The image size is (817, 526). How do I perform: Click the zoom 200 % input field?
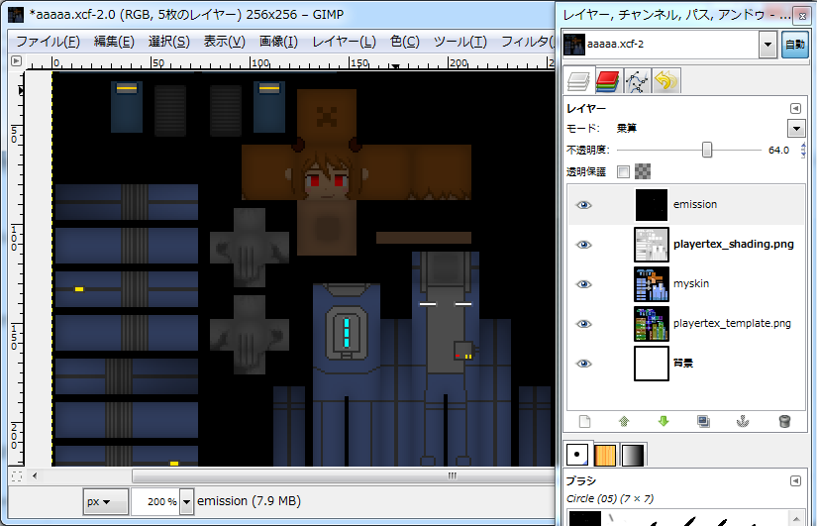[155, 501]
